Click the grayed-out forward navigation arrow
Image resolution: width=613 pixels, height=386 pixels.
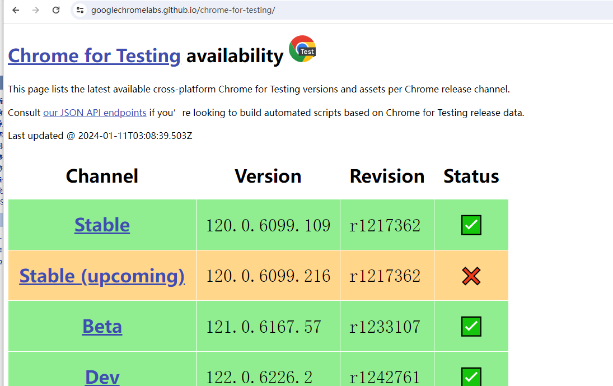pos(35,10)
